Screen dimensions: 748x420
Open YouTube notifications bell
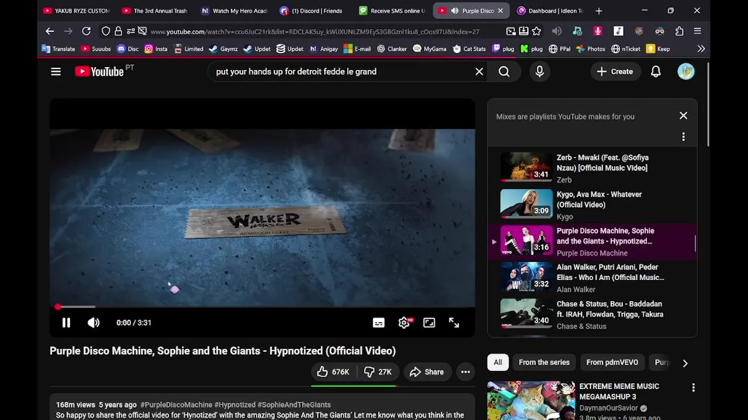click(x=656, y=72)
